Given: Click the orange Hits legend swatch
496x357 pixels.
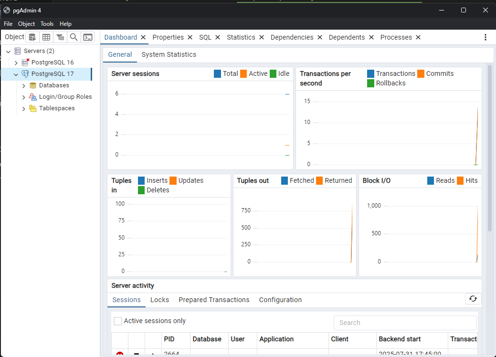Looking at the screenshot, I should (460, 180).
